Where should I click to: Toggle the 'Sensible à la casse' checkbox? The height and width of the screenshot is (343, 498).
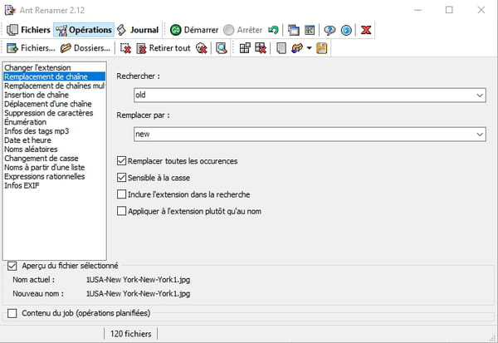coord(122,178)
